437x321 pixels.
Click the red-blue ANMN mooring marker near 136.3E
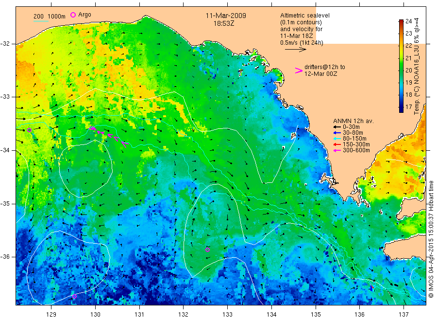372,288
